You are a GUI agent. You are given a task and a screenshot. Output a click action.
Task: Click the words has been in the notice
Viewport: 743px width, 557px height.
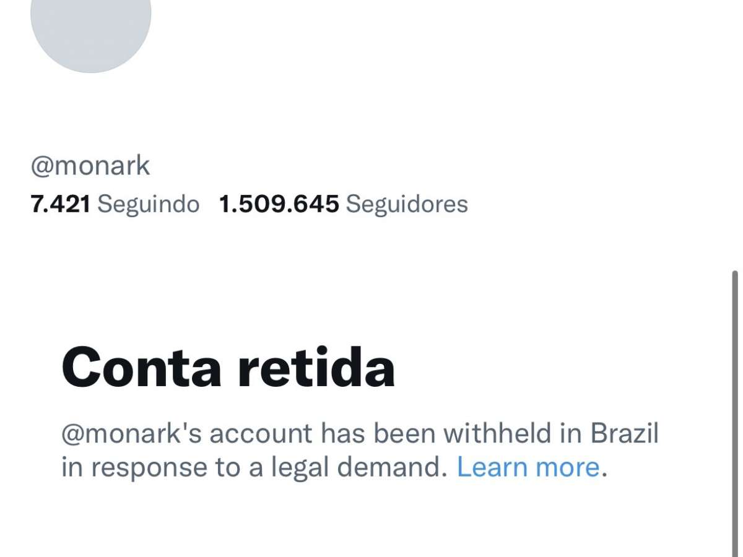368,433
